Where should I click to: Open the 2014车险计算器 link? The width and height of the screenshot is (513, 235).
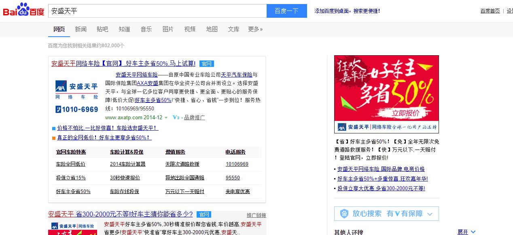(128, 164)
